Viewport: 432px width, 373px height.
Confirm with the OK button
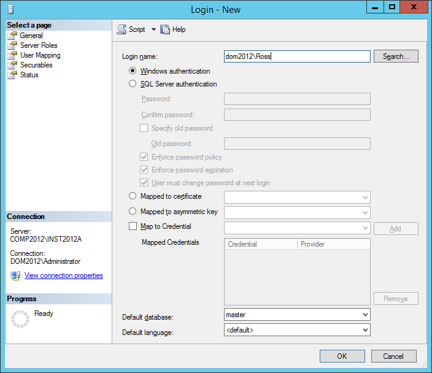(x=342, y=356)
